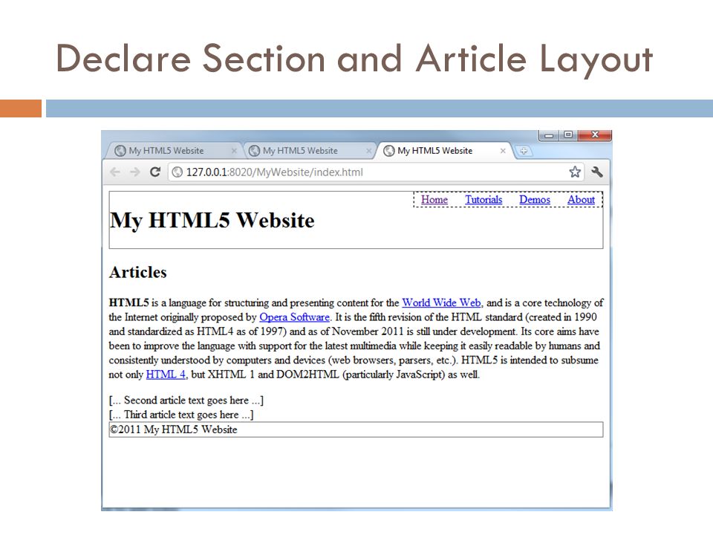Maximize the browser window
Viewport: 713px width, 535px height.
click(x=568, y=135)
